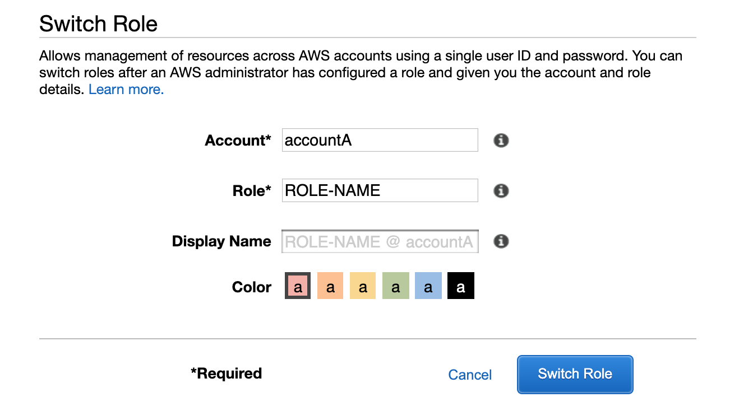Click the Required asterisk note
The image size is (739, 411).
226,373
